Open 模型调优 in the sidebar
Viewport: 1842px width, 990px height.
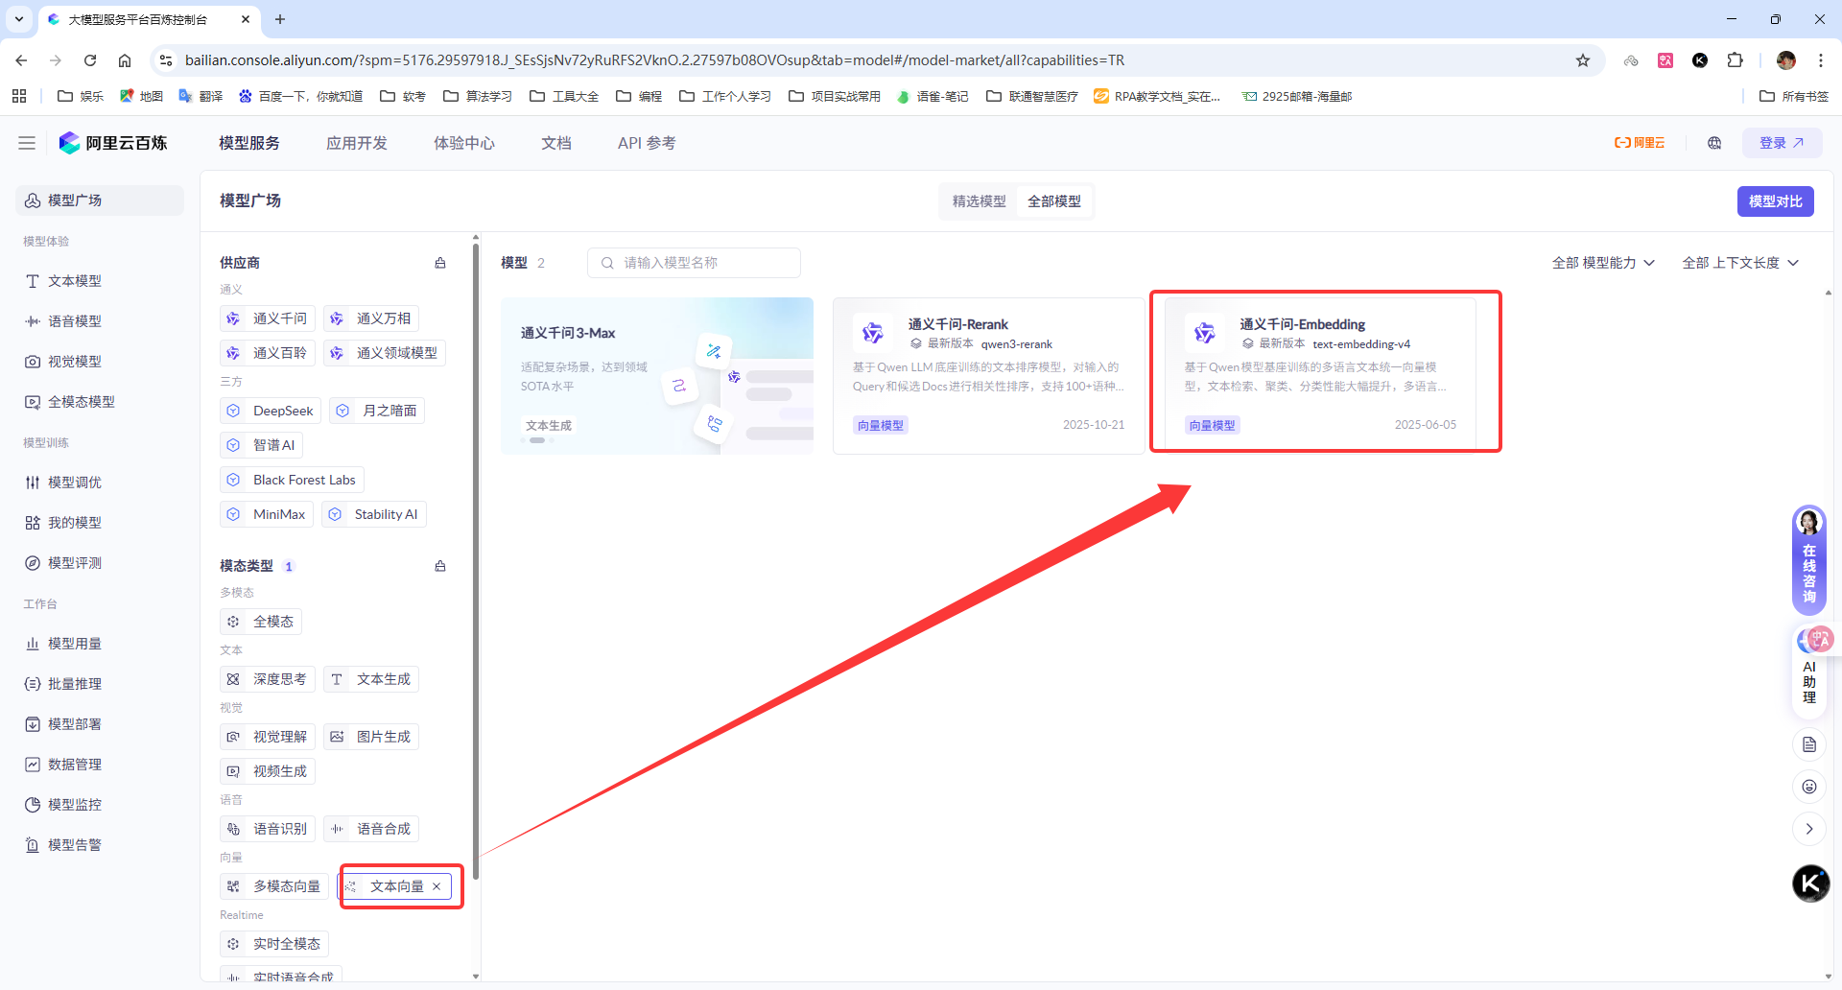coord(100,483)
